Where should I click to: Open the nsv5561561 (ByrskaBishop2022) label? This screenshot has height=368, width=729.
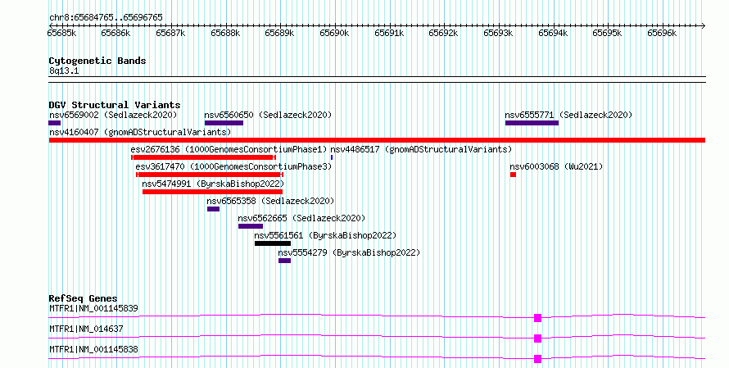click(x=325, y=235)
